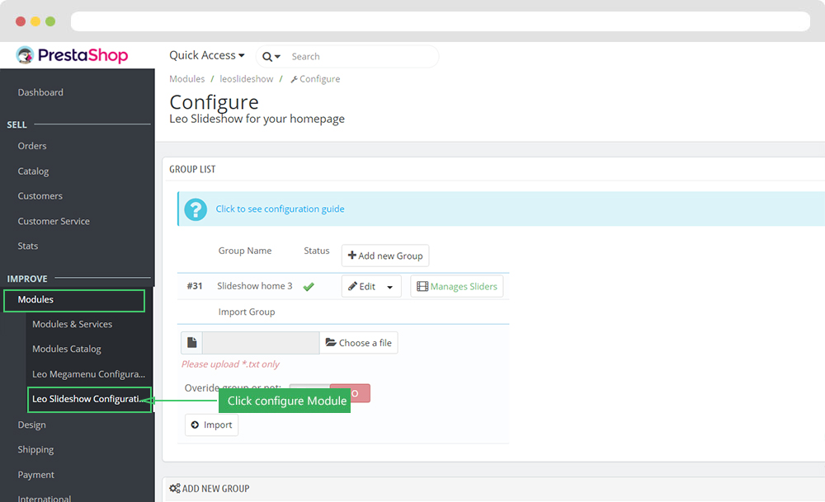Click the large Configure page title
The image size is (825, 502).
coord(214,102)
